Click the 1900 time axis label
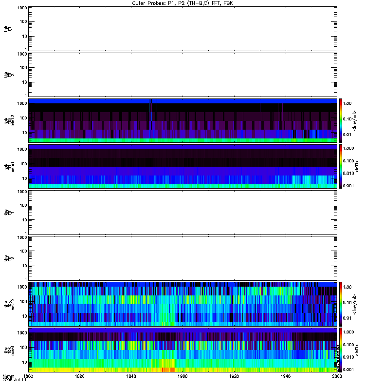 coord(182,376)
